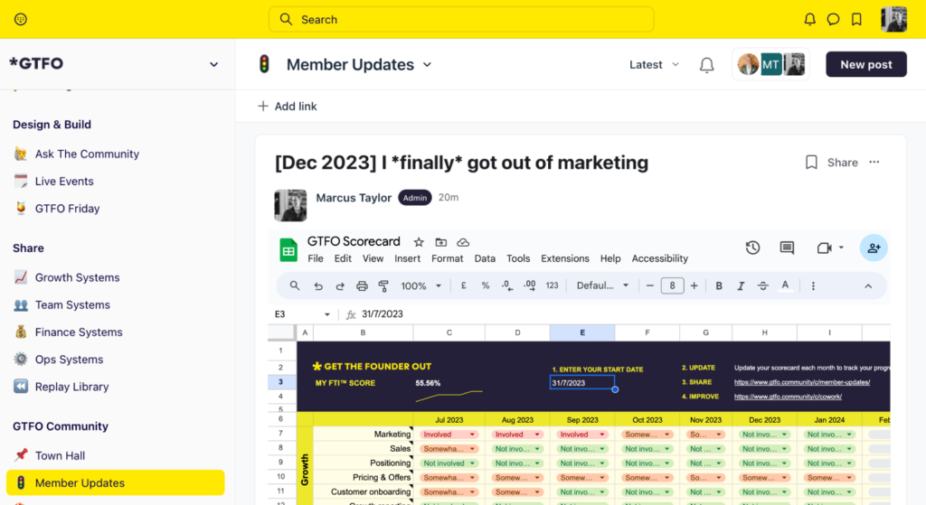
Task: Open the post's three-dot options menu
Action: (x=874, y=163)
